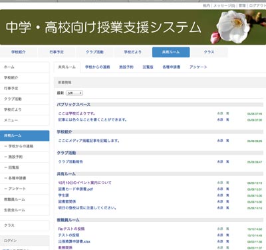This screenshot has width=266, height=250.
Task: Open 学校紹介 in the top navigation bar
Action: [19, 52]
